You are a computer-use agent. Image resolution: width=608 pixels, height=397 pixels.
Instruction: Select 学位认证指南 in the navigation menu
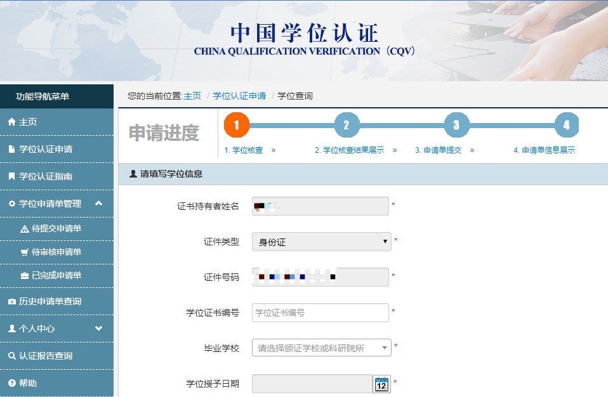point(48,176)
